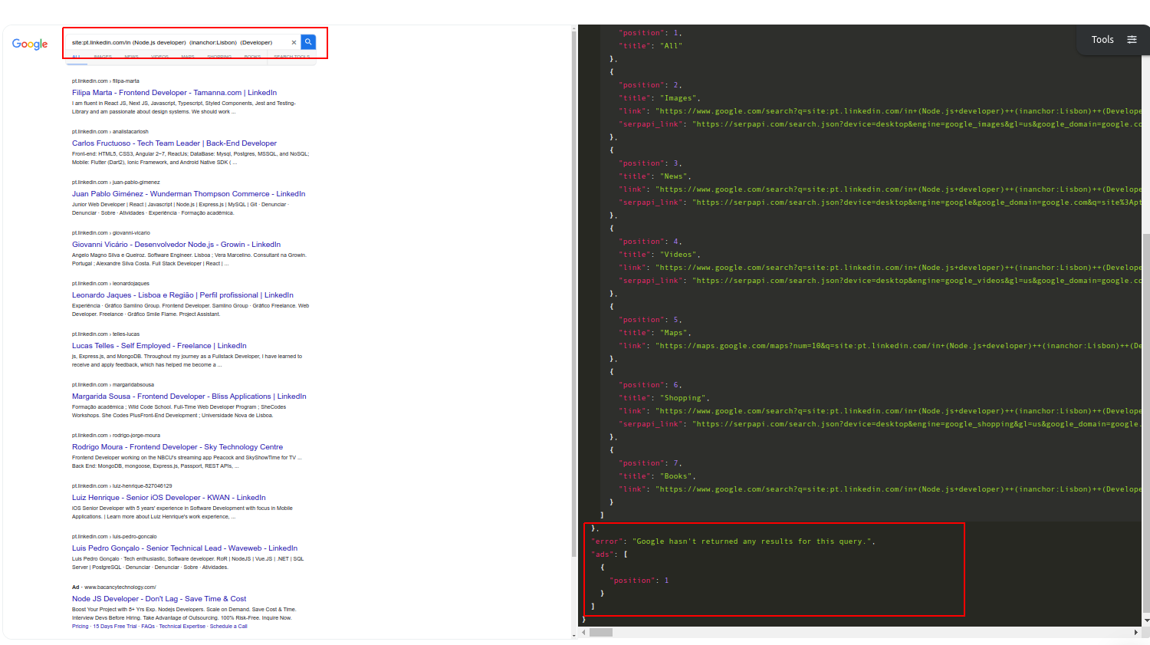Click the Google logo
This screenshot has height=645, width=1150.
click(x=29, y=44)
